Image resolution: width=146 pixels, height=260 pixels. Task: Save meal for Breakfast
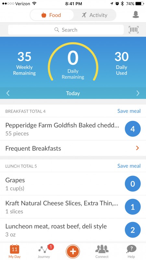[x=129, y=111]
